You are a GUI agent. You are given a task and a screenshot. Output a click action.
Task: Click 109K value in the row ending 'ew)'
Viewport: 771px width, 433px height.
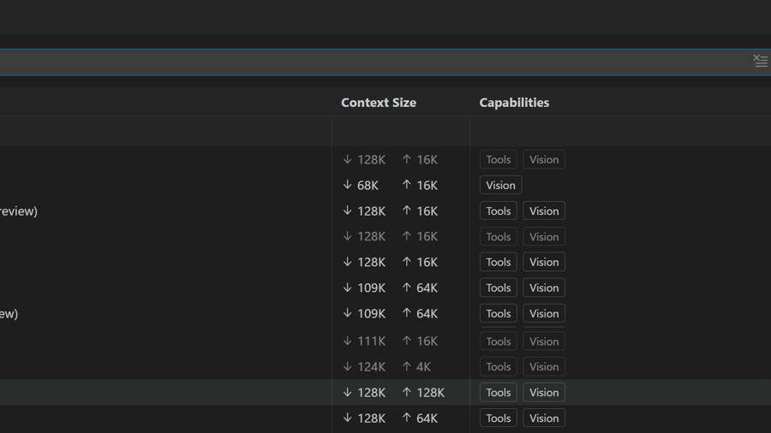click(371, 314)
